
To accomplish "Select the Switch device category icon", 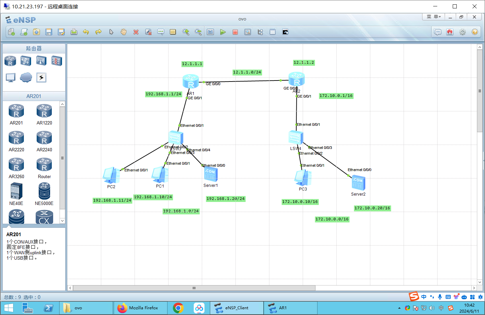I will (x=26, y=61).
